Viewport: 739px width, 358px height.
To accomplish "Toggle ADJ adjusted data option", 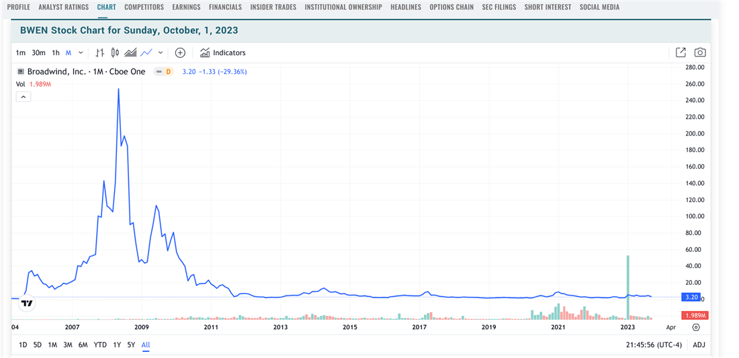I will coord(699,345).
